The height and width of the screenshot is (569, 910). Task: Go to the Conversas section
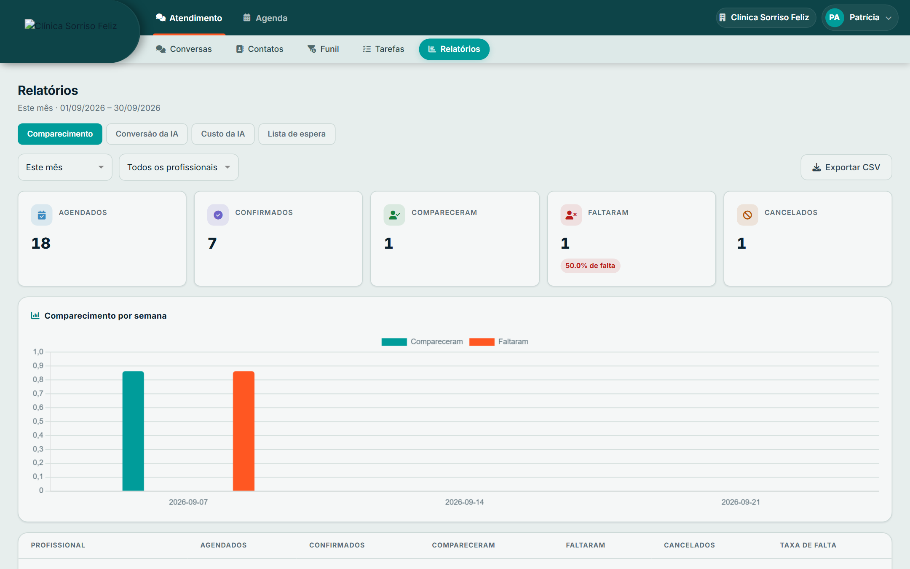(184, 49)
